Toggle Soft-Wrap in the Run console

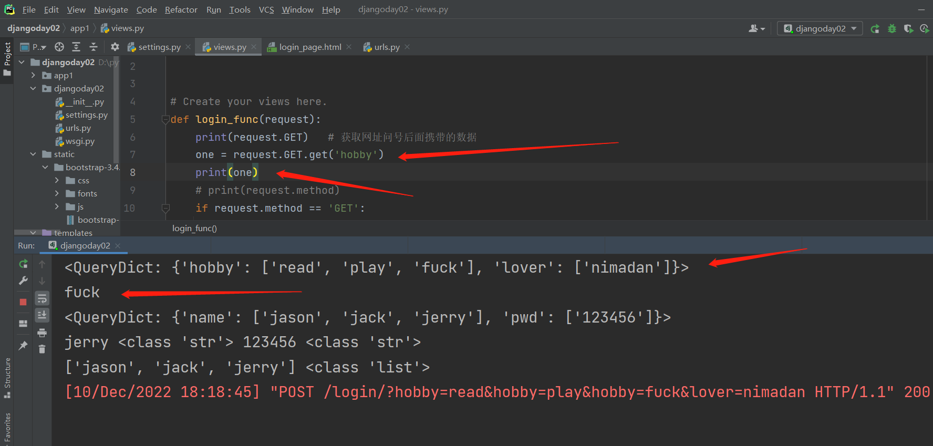point(42,298)
